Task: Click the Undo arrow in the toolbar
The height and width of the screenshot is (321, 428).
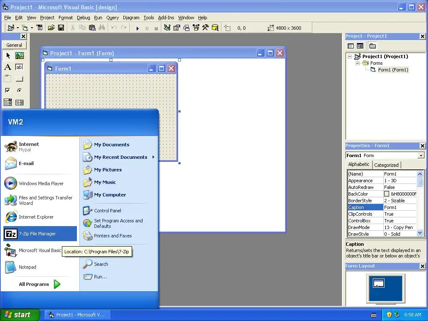Action: 114,28
